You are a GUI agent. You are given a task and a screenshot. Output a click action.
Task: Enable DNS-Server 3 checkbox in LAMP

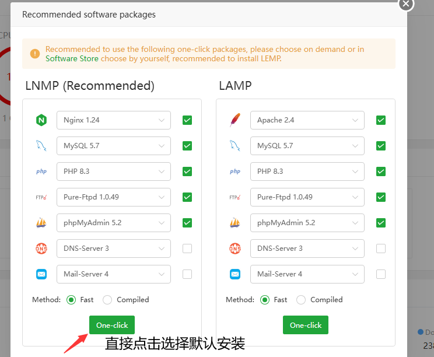pos(381,249)
